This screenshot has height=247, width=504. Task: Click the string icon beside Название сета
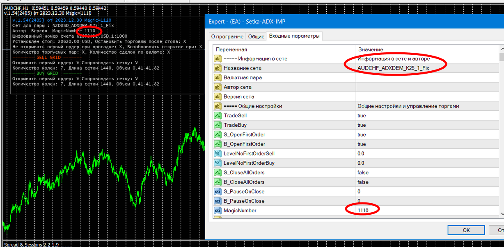(x=218, y=68)
